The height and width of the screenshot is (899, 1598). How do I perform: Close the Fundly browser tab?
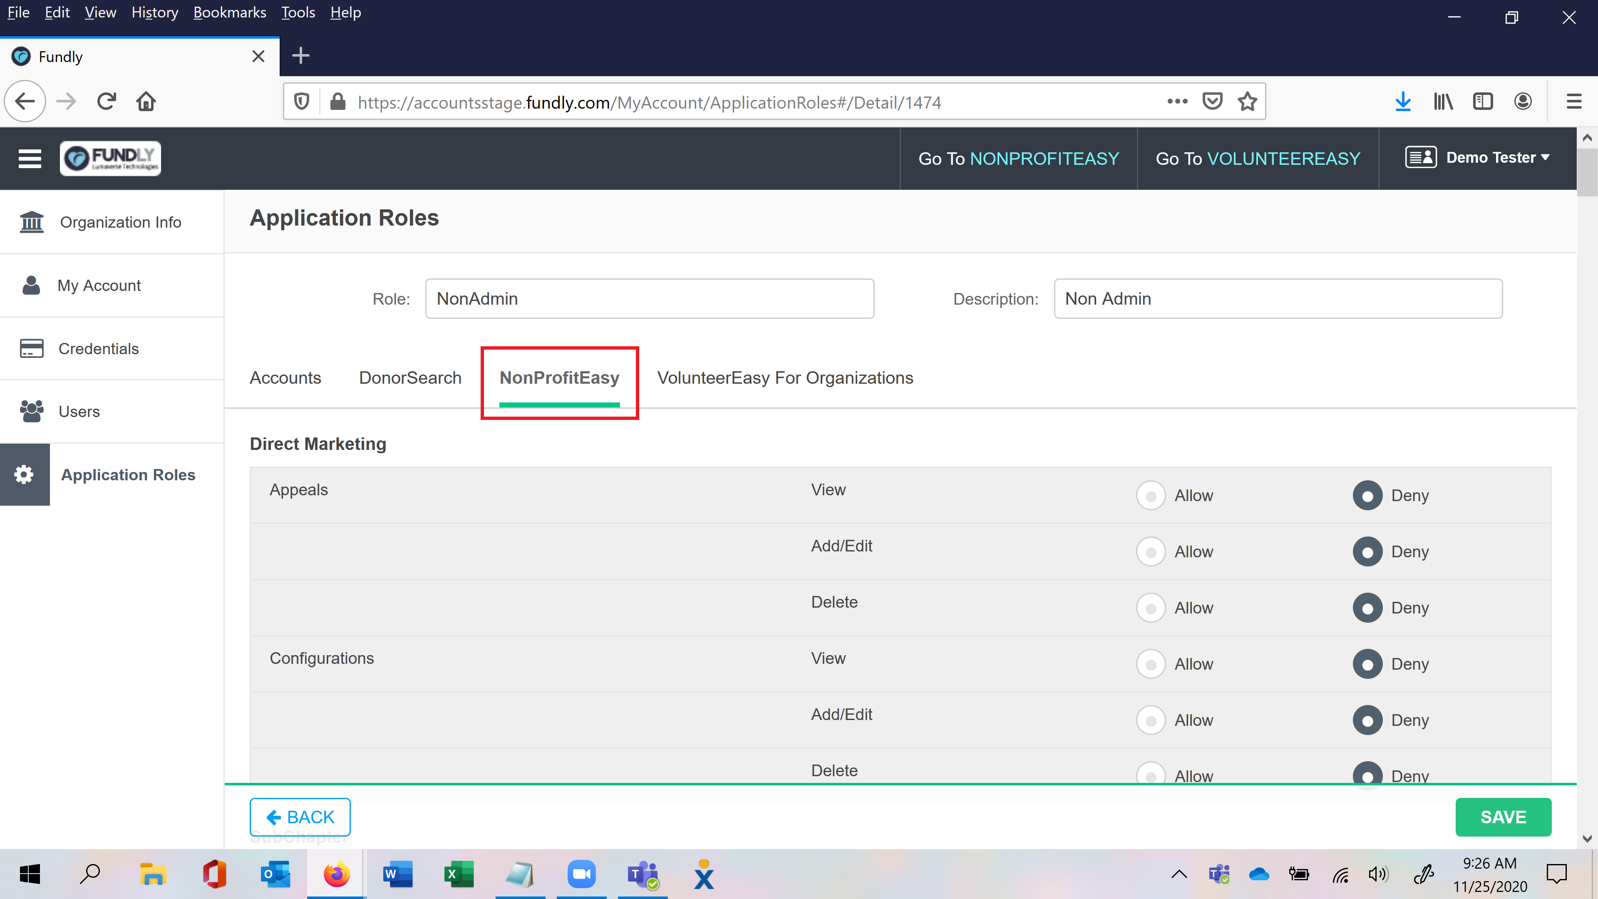(x=259, y=57)
